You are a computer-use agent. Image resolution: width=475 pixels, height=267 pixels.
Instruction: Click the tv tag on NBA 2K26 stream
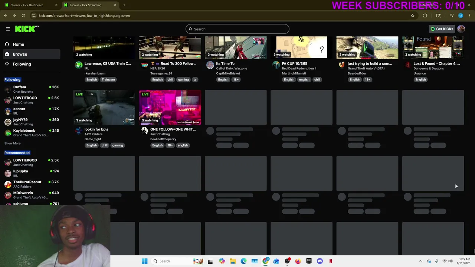click(195, 79)
